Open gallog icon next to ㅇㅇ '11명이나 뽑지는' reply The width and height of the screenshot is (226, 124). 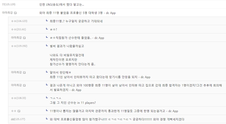(19, 111)
